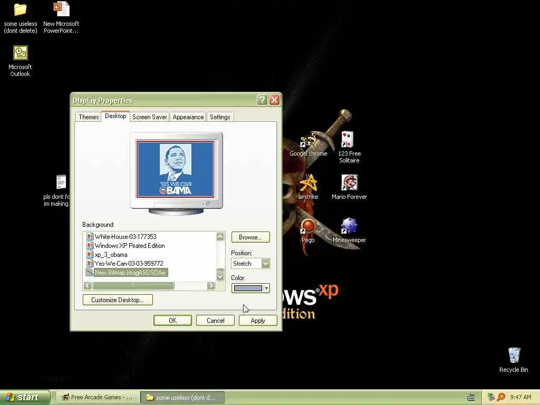Click the image icon beside xp_3_obama

click(x=90, y=255)
